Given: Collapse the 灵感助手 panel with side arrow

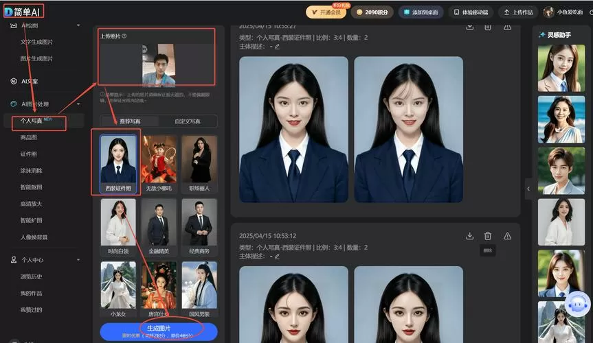Looking at the screenshot, I should (528, 189).
